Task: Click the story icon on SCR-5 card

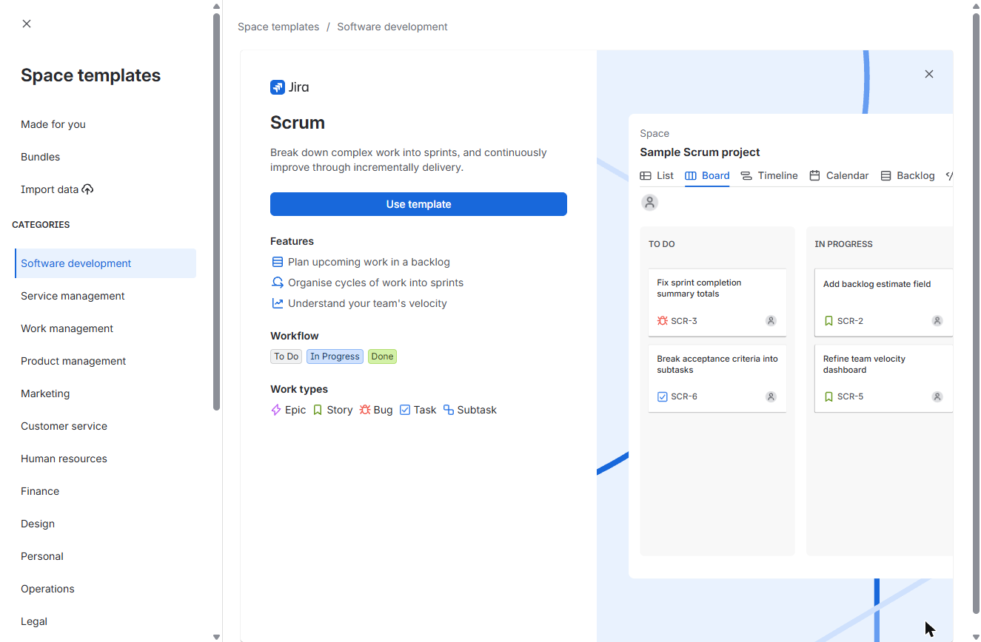Action: (x=828, y=396)
